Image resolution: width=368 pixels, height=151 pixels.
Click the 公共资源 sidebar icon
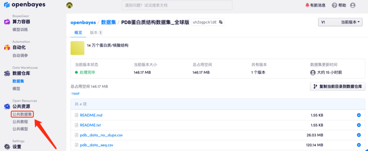(x=7, y=107)
